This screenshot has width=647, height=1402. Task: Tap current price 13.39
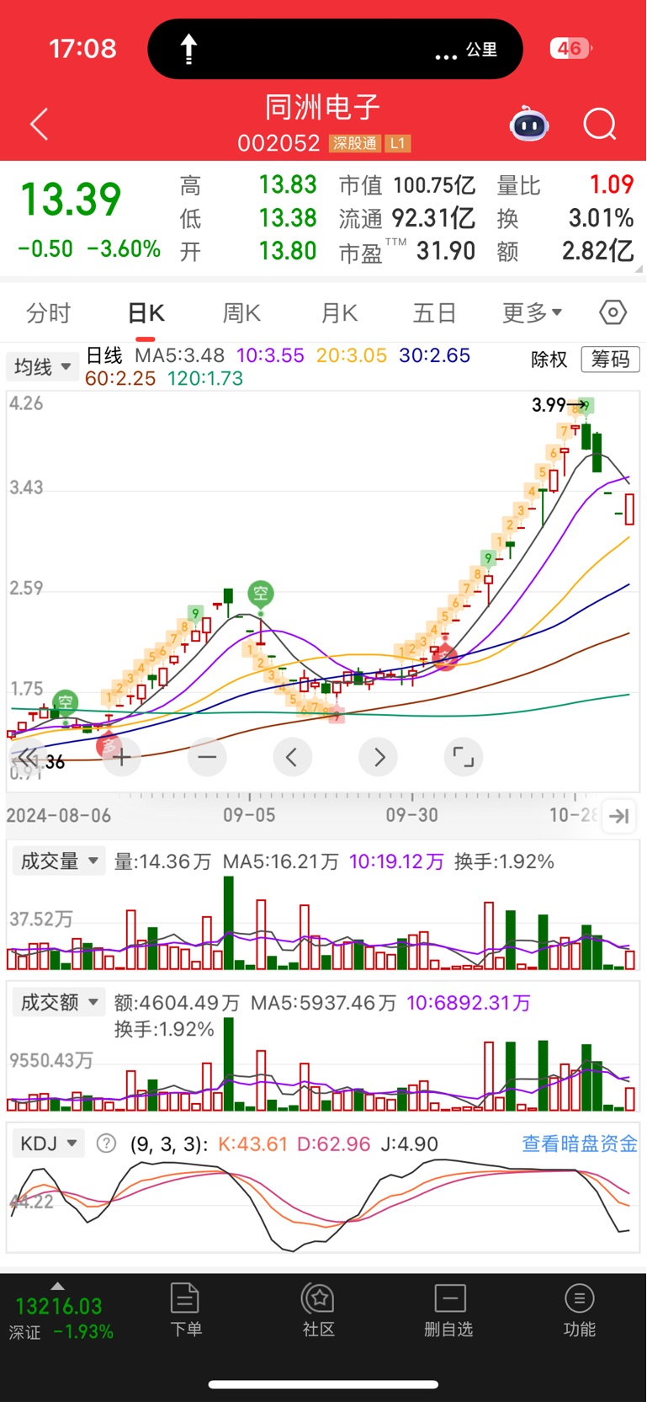[71, 200]
